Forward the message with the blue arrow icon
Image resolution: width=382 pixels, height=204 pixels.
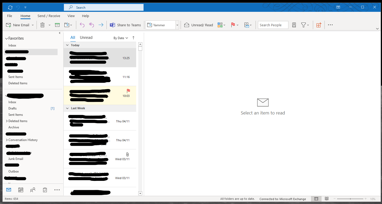[x=101, y=25]
